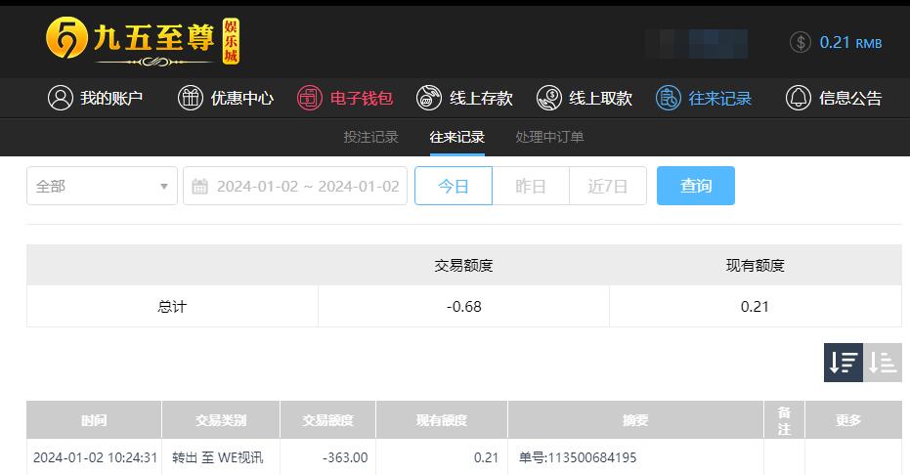Click the dollar balance icon
The height and width of the screenshot is (475, 910).
(801, 42)
